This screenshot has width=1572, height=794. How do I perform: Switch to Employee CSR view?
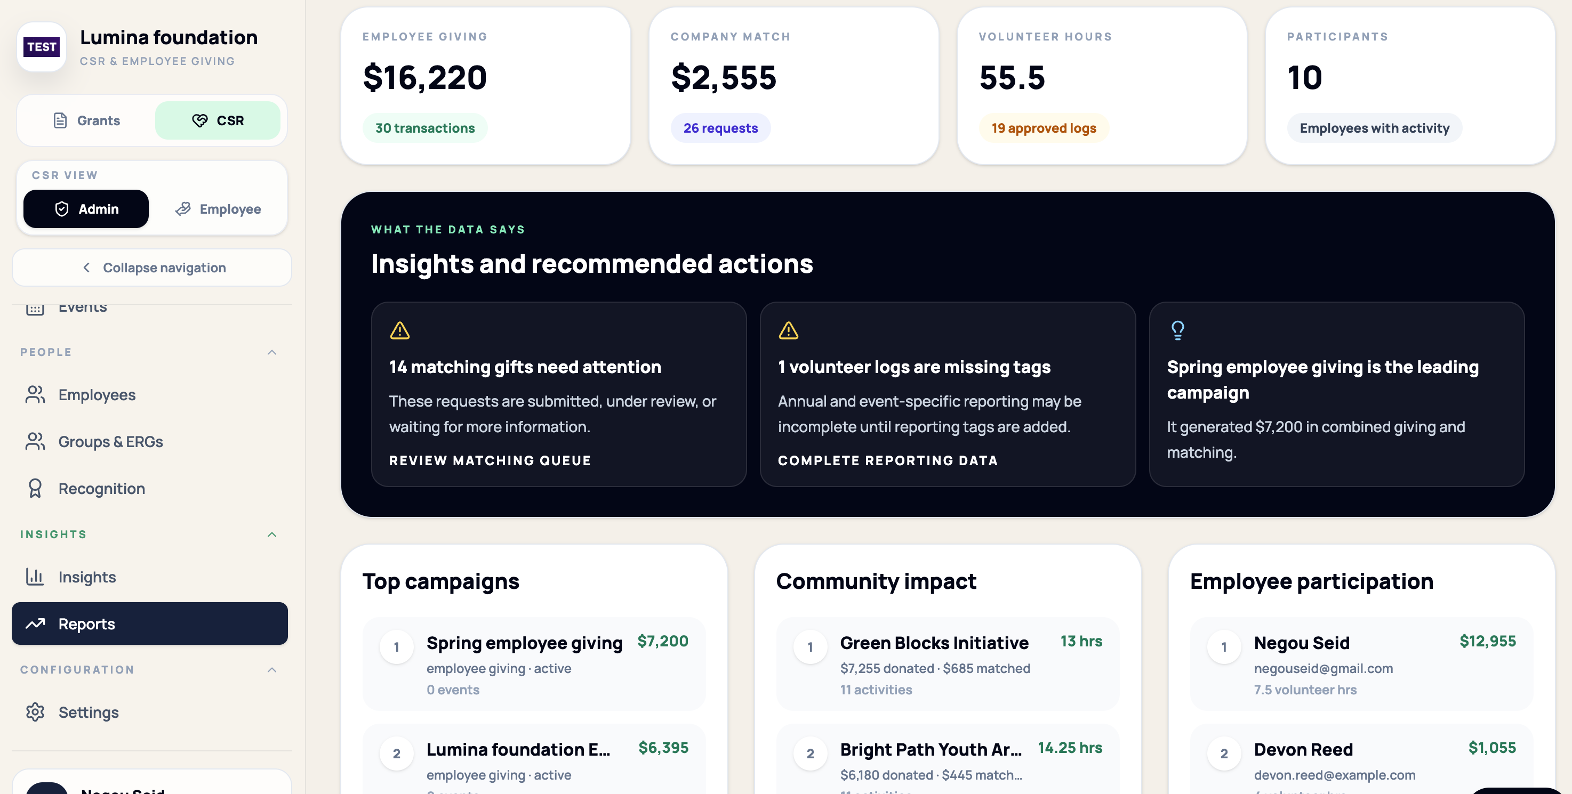click(x=218, y=209)
